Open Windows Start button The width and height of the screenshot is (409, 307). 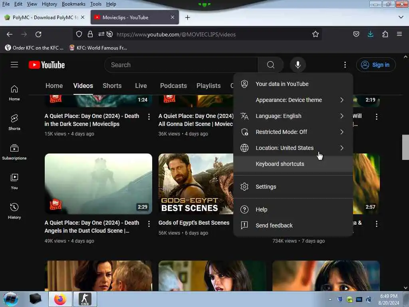[x=11, y=299]
